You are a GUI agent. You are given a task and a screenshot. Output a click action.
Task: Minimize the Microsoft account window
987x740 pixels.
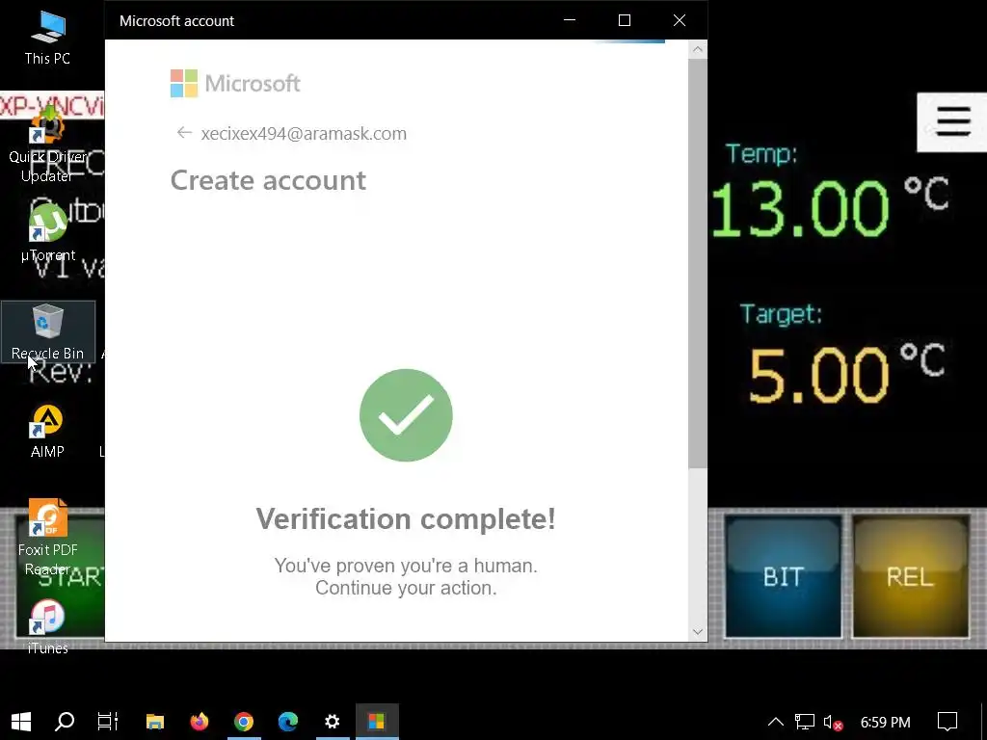(x=570, y=20)
